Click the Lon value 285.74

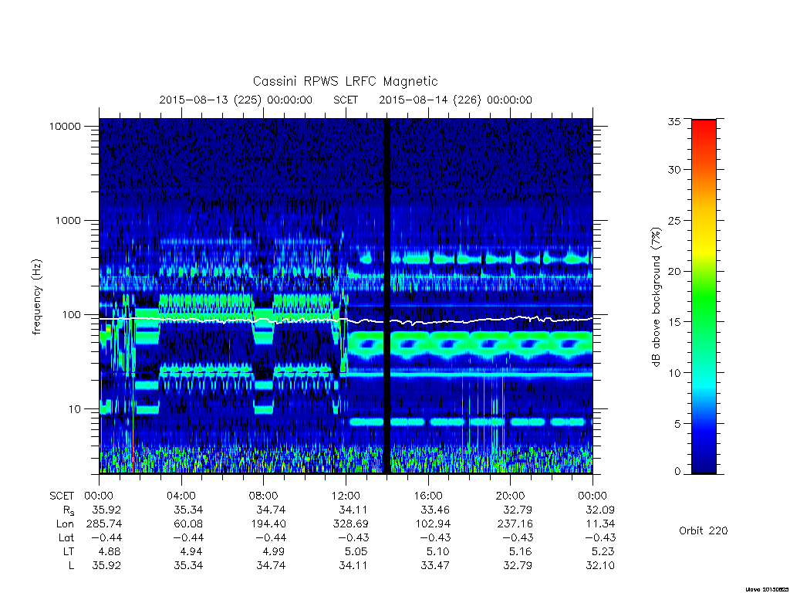point(104,524)
